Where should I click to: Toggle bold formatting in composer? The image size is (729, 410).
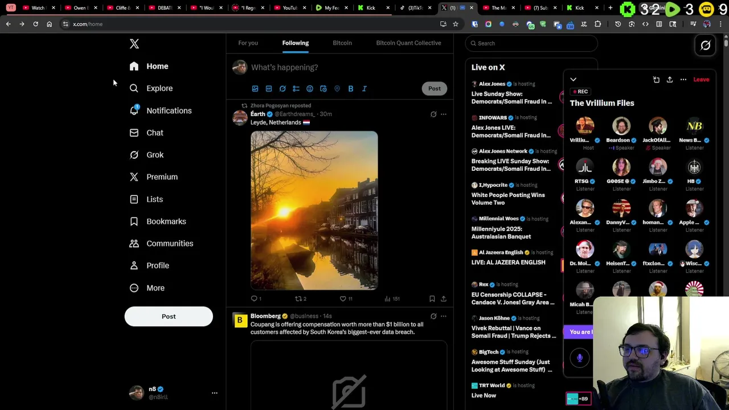tap(351, 89)
